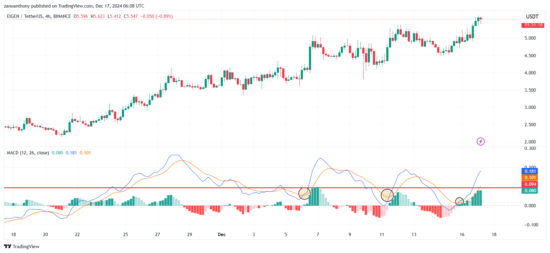Open the USDT currency selector
The height and width of the screenshot is (253, 550).
[x=532, y=17]
